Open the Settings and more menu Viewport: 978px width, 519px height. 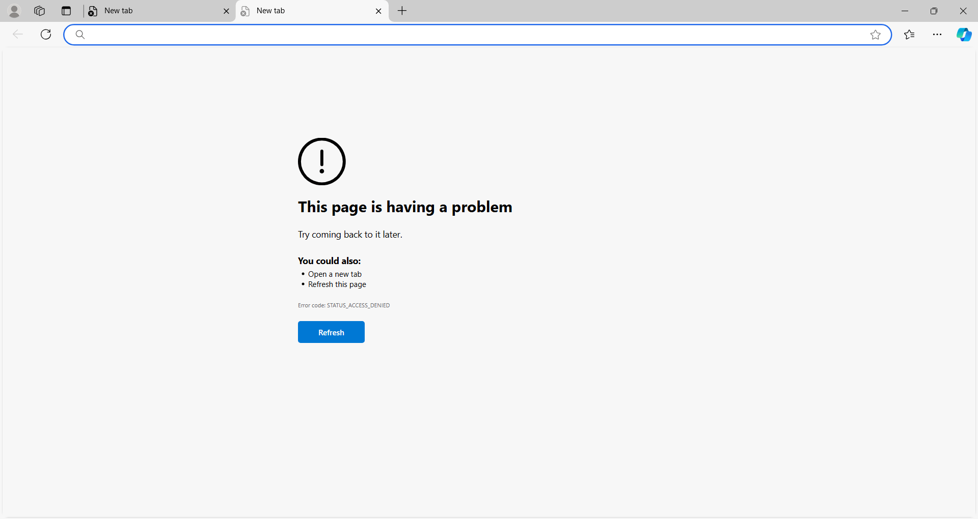coord(938,35)
